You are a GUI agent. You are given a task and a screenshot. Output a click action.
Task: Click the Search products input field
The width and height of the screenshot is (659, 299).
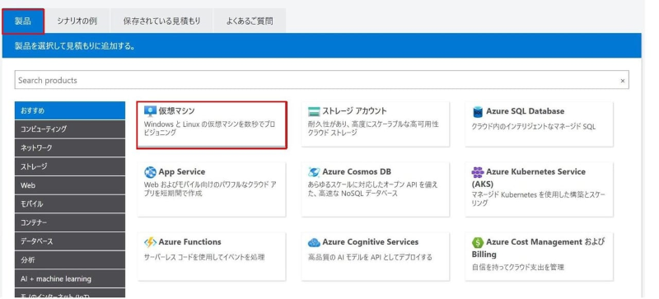tap(322, 80)
